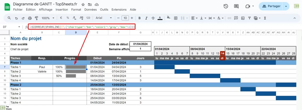The image size is (302, 110).
Task: Open the Insertion menu
Action: tap(62, 9)
